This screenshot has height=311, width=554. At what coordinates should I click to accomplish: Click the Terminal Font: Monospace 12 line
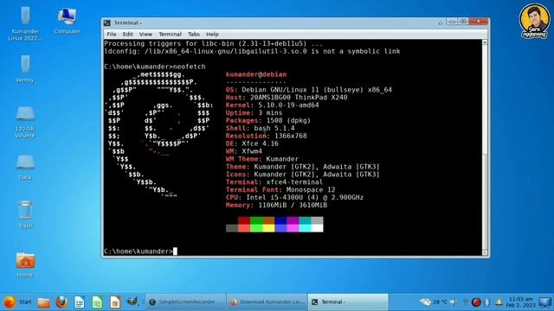click(280, 190)
